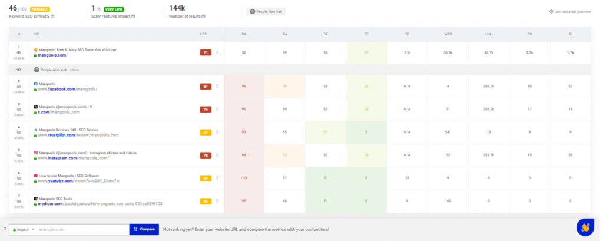Viewport: 603px width, 241px height.
Task: Click the green lock before mangools.com
Action: pyautogui.click(x=35, y=55)
